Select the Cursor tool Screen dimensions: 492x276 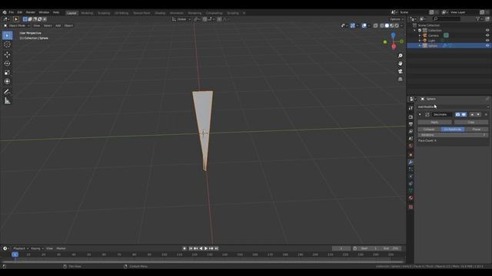coord(7,44)
